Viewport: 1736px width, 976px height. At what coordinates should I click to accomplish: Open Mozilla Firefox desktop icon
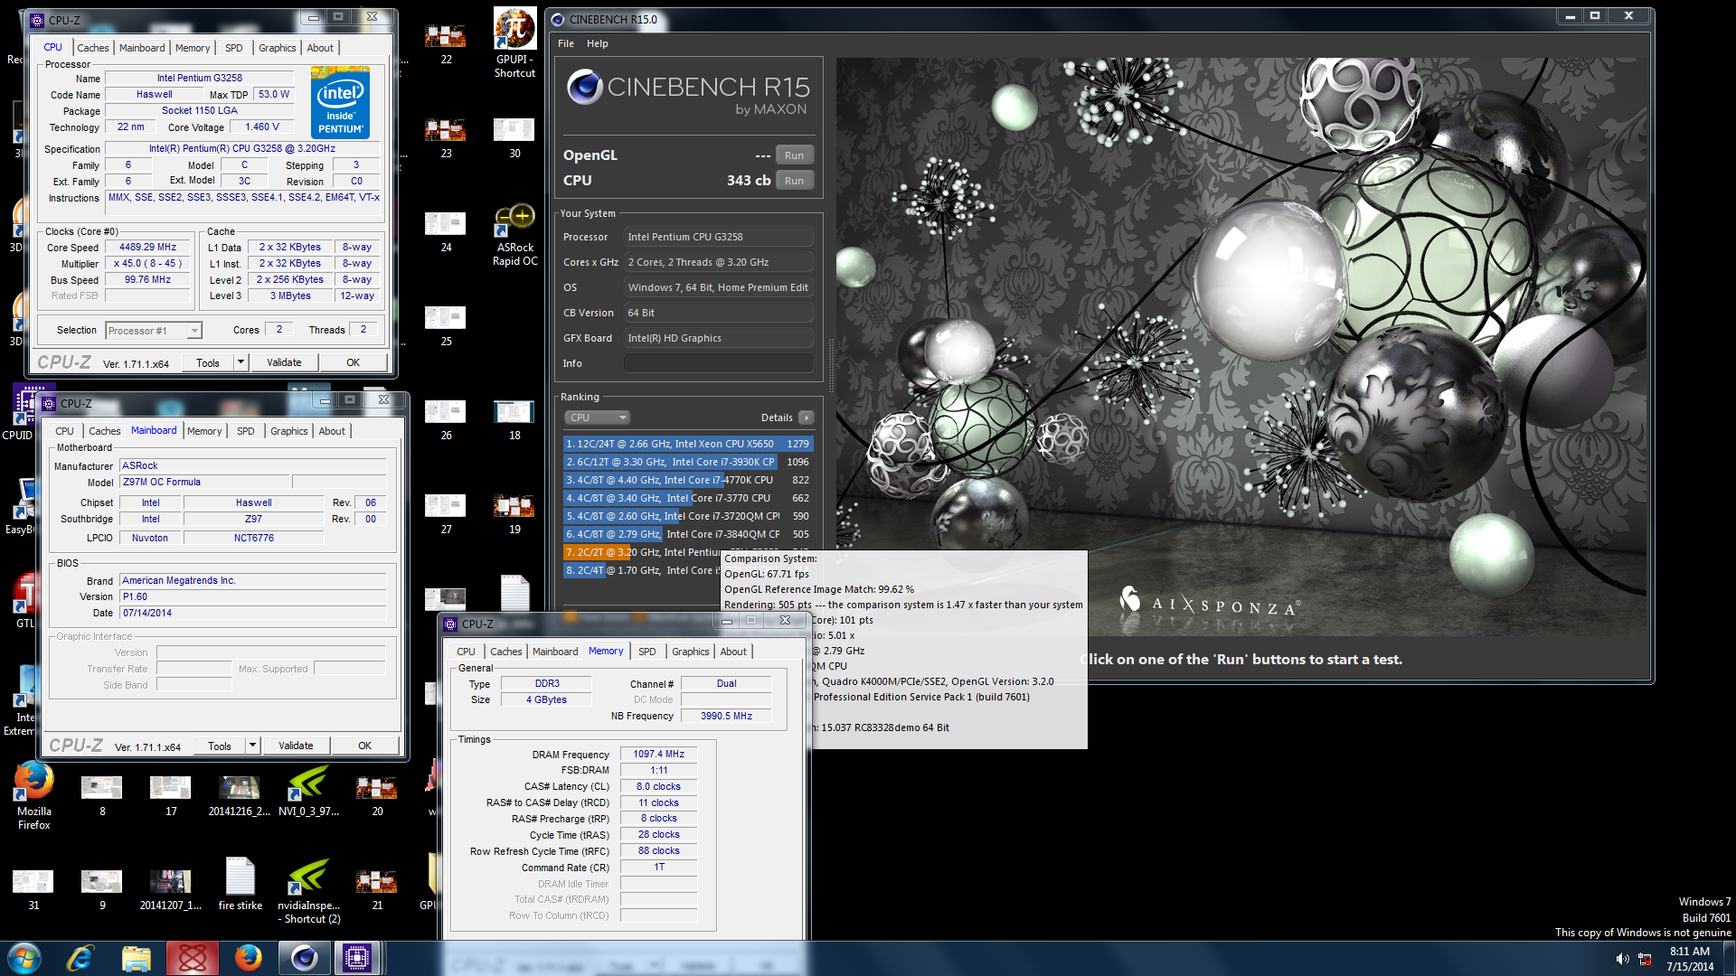pos(33,795)
